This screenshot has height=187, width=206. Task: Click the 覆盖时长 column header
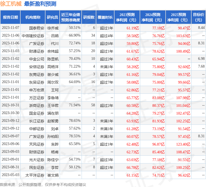(105, 17)
